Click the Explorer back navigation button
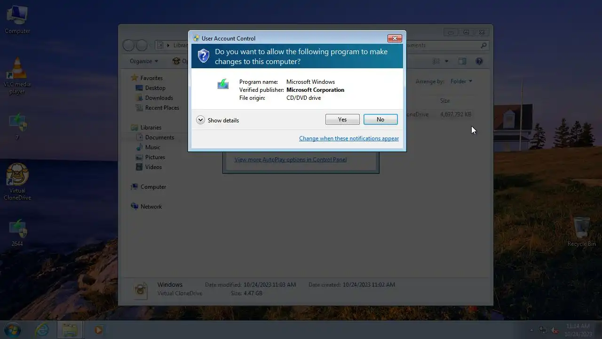602x339 pixels. coord(129,45)
